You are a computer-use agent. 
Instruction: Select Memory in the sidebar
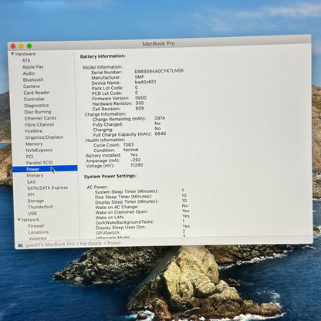tap(34, 144)
